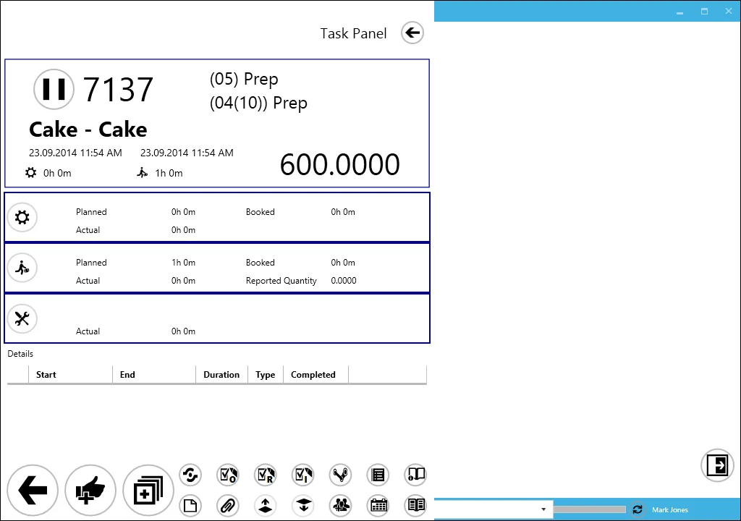This screenshot has width=741, height=521.
Task: Open attachments with the paperclip icon
Action: tap(228, 506)
